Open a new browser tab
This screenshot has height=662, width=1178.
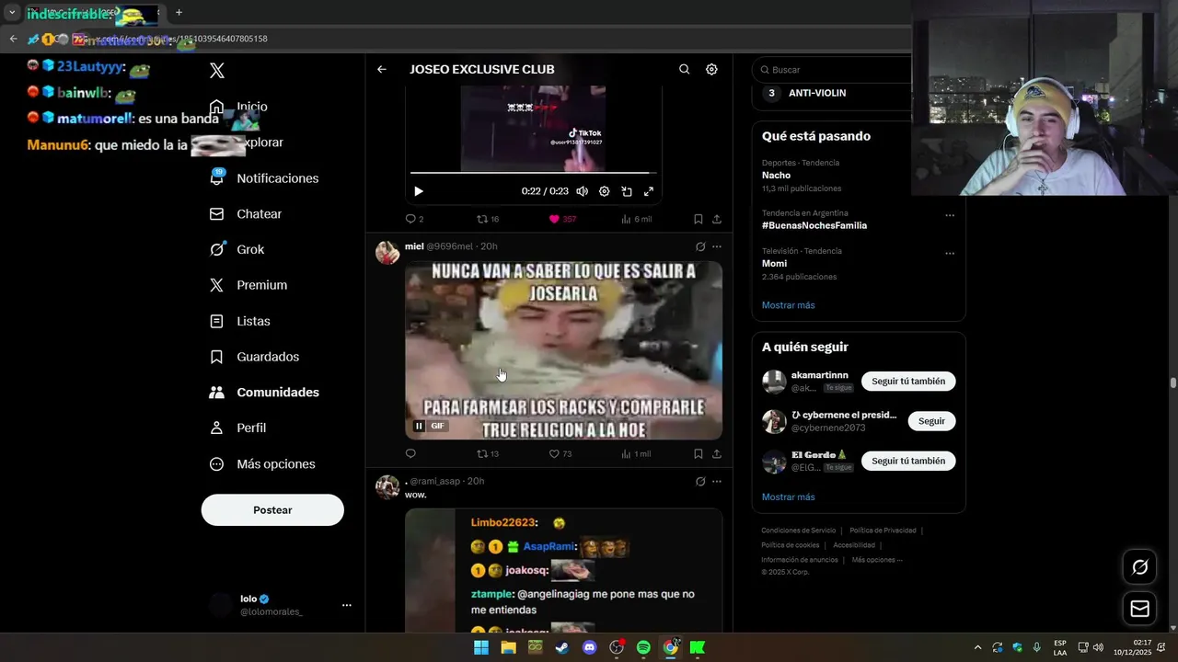(179, 13)
